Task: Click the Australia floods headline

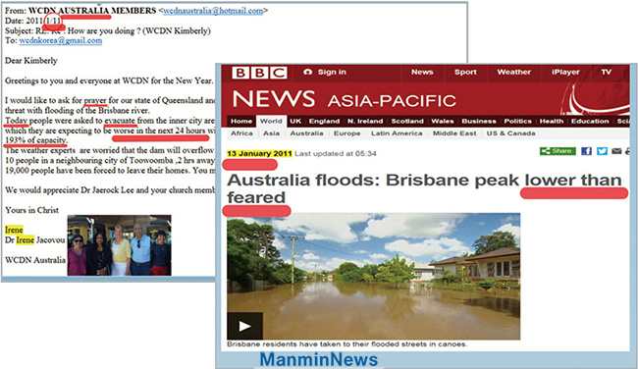Action: (424, 188)
